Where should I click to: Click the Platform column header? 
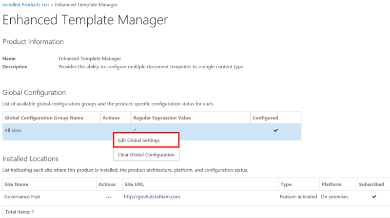coord(332,184)
